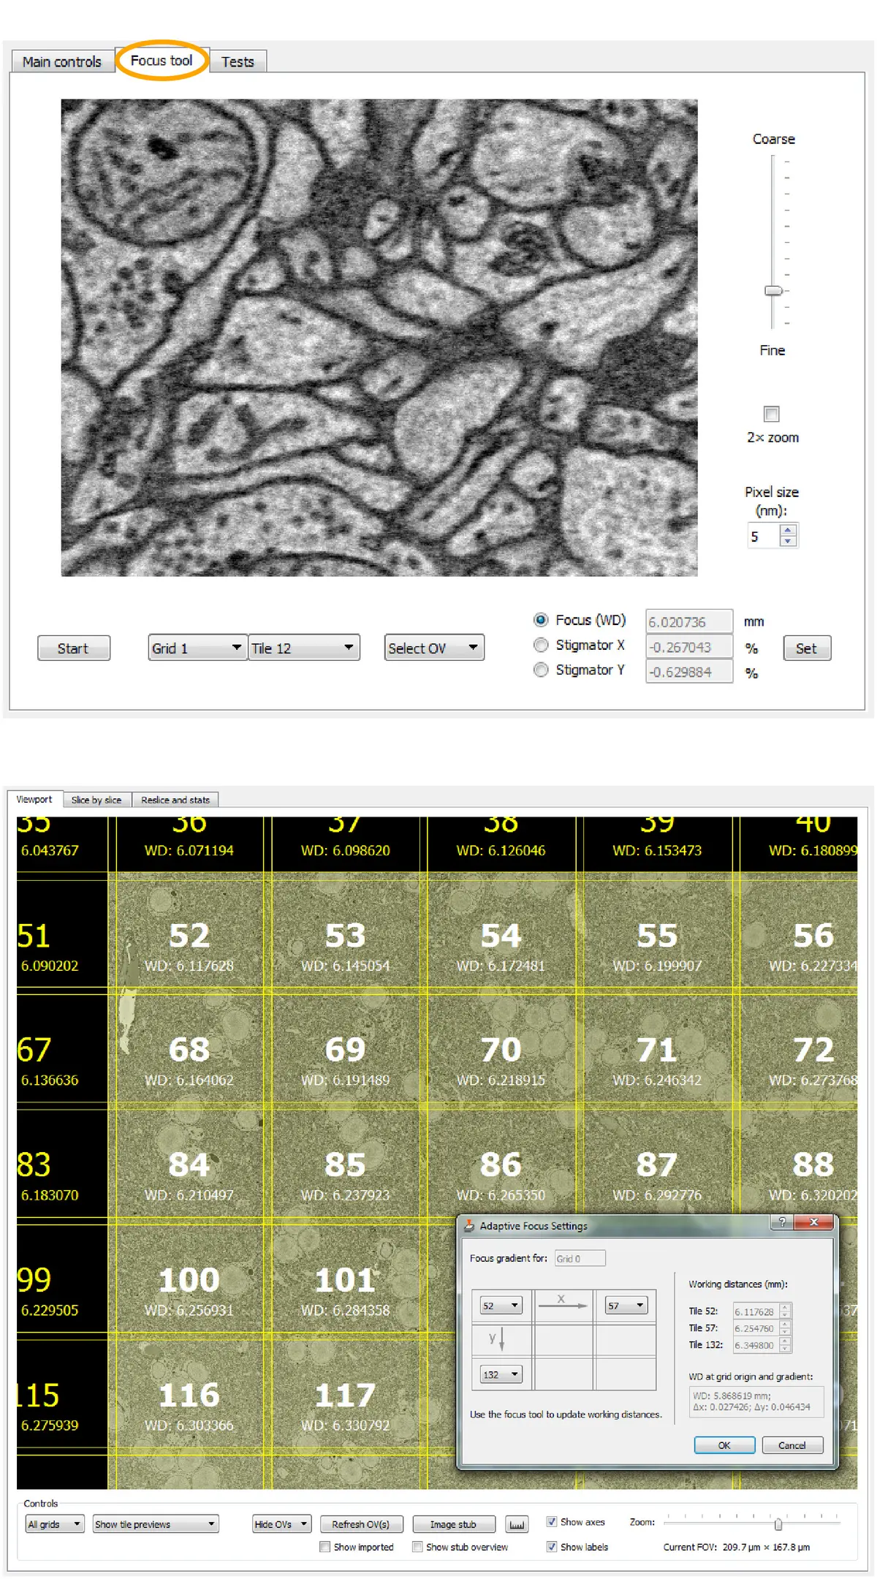Select tile 100 in the viewport
This screenshot has width=877, height=1579.
pyautogui.click(x=189, y=1280)
